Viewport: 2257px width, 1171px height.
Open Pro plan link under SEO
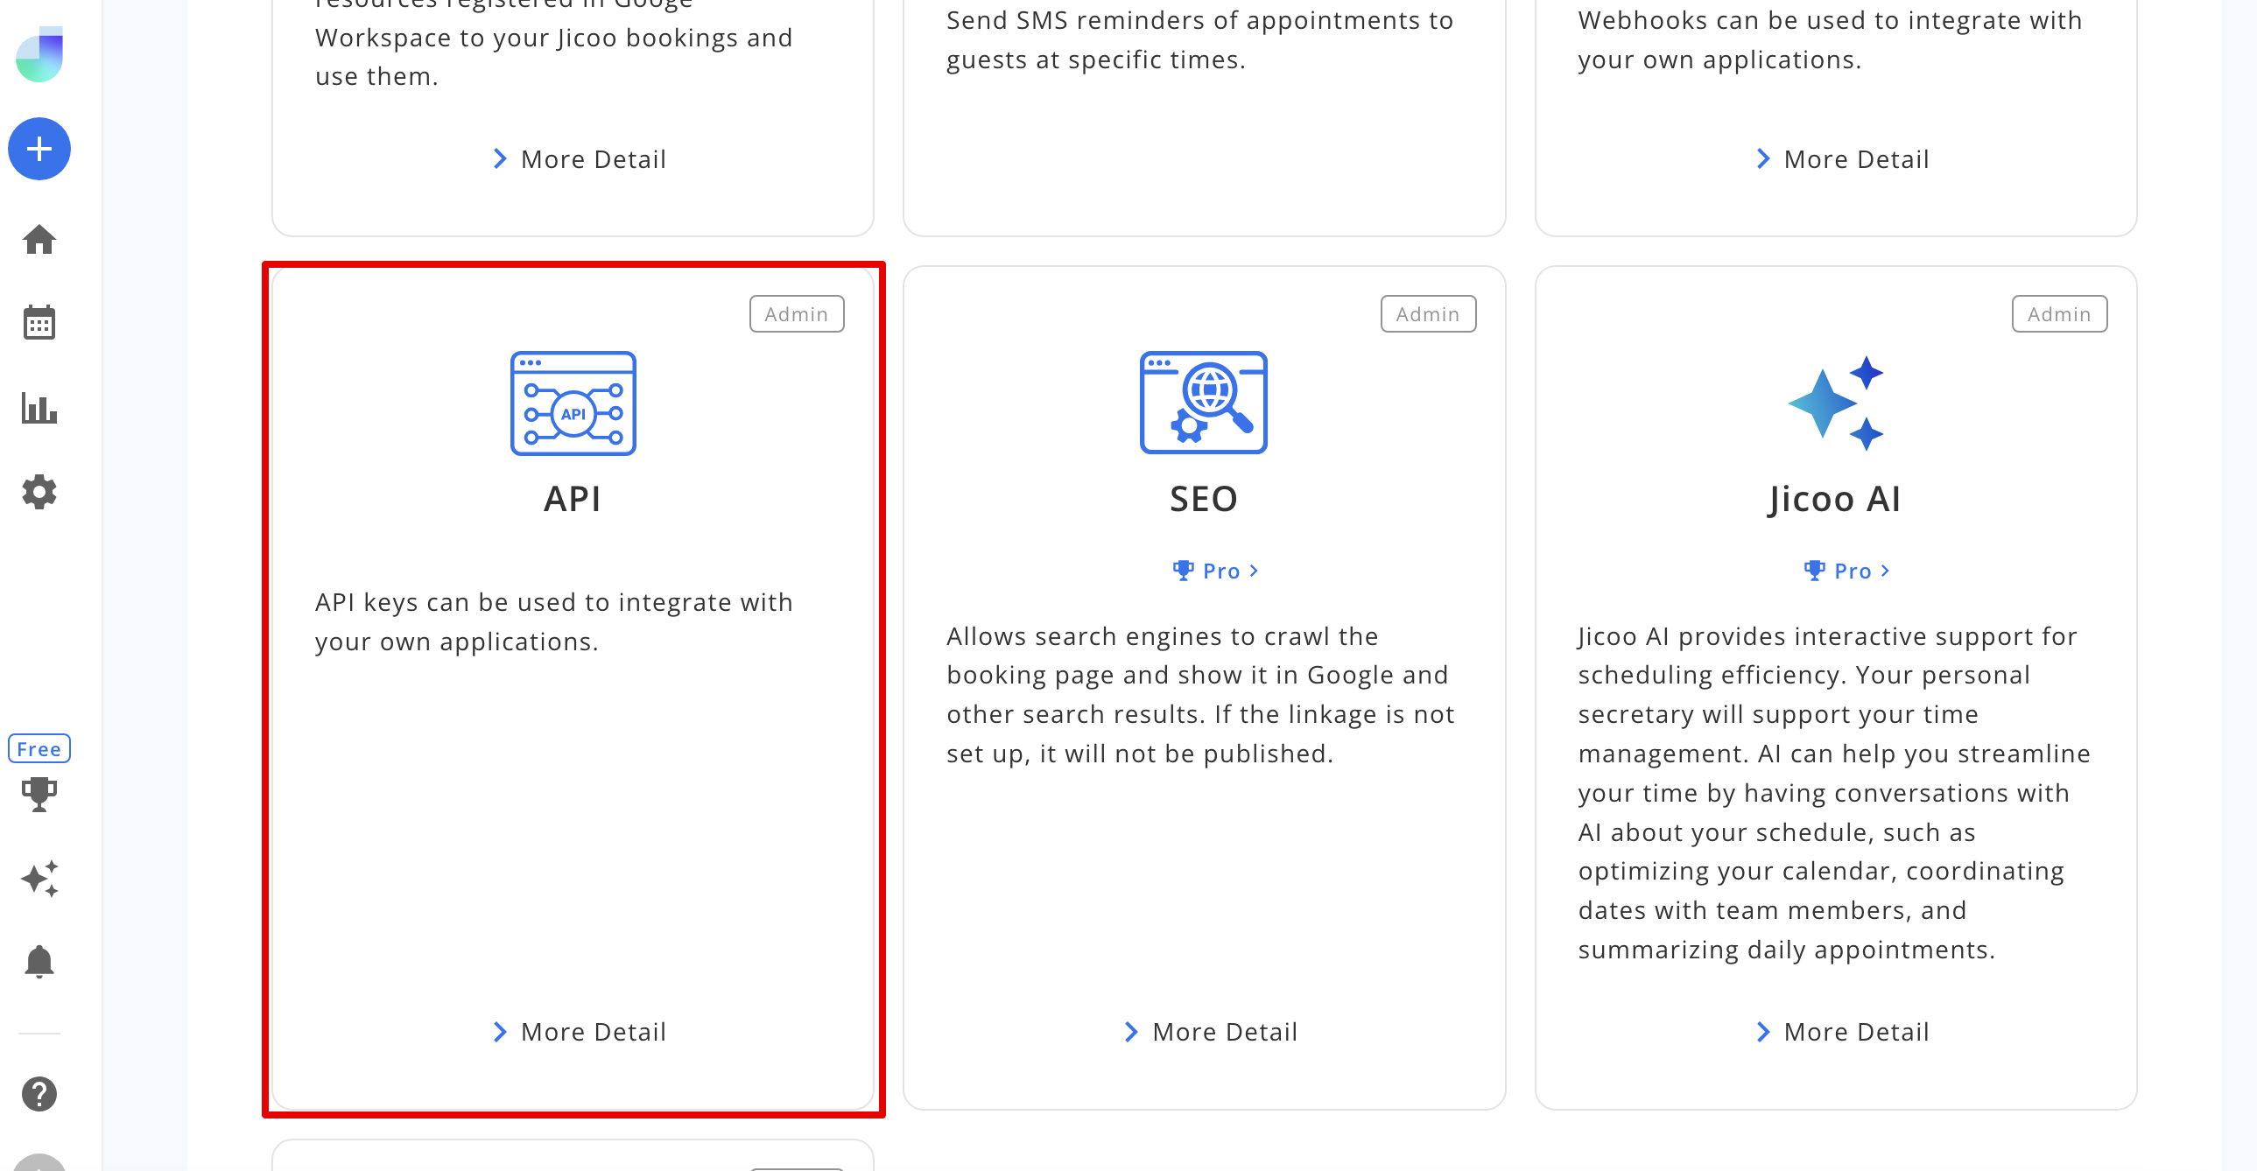[x=1215, y=571]
